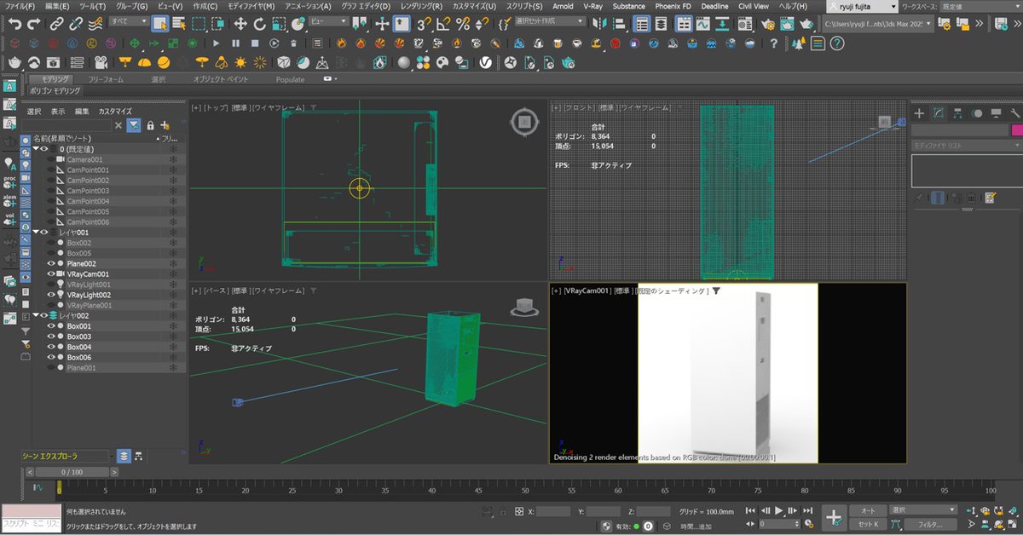Screen dimensions: 1023x535
Task: Click the セット K button
Action: [x=868, y=524]
